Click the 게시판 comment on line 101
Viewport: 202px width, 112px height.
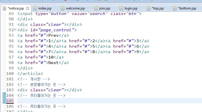point(34,79)
